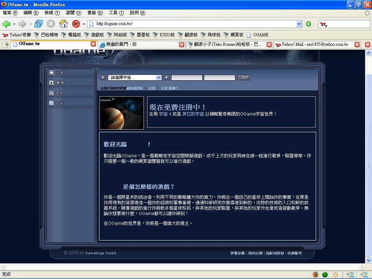The height and width of the screenshot is (279, 372).
Task: Click the planet thumbnail image
Action: [x=122, y=113]
